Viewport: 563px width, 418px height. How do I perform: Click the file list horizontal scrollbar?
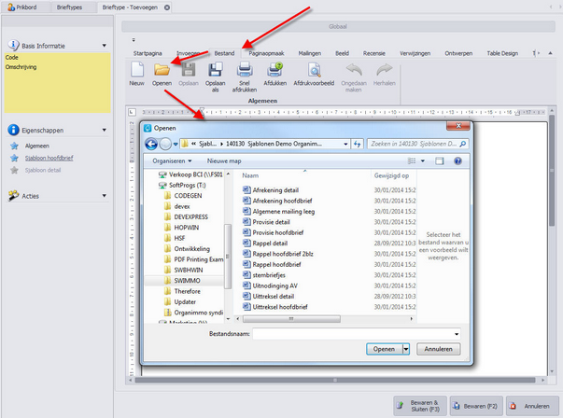291,318
